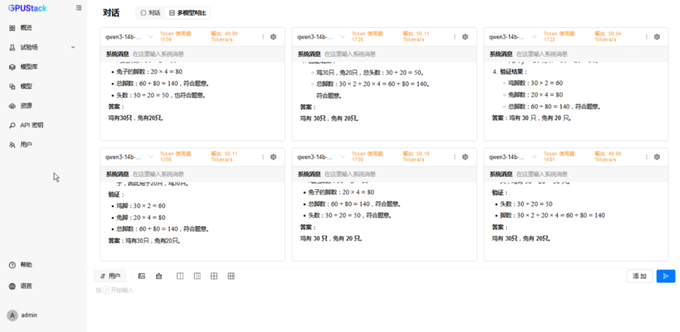Open model dropdown in the 1728-token panel
The height and width of the screenshot is (332, 680).
click(321, 37)
